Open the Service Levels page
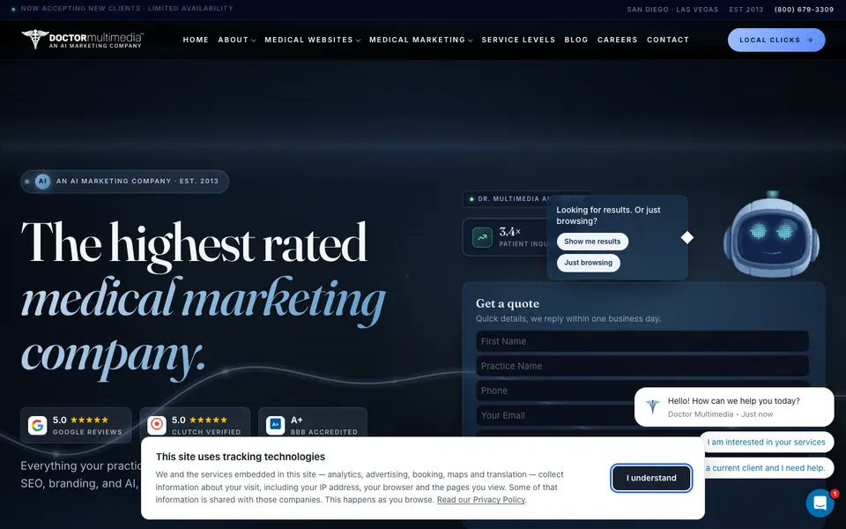This screenshot has height=529, width=846. (518, 40)
